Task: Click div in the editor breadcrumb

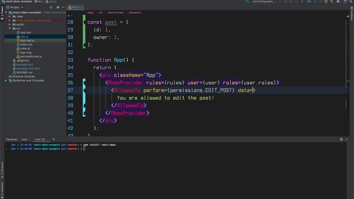Action: pos(101,13)
